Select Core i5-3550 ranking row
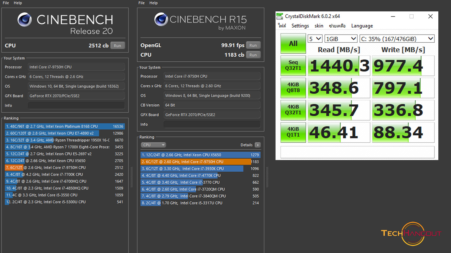This screenshot has width=451, height=253. point(65,195)
